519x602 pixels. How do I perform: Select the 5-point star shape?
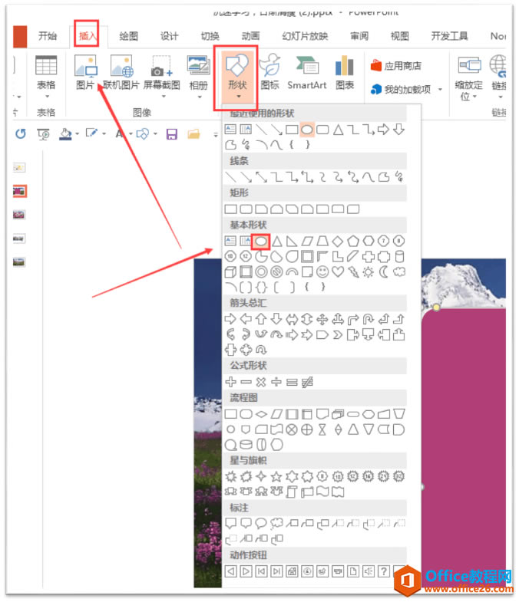[276, 476]
